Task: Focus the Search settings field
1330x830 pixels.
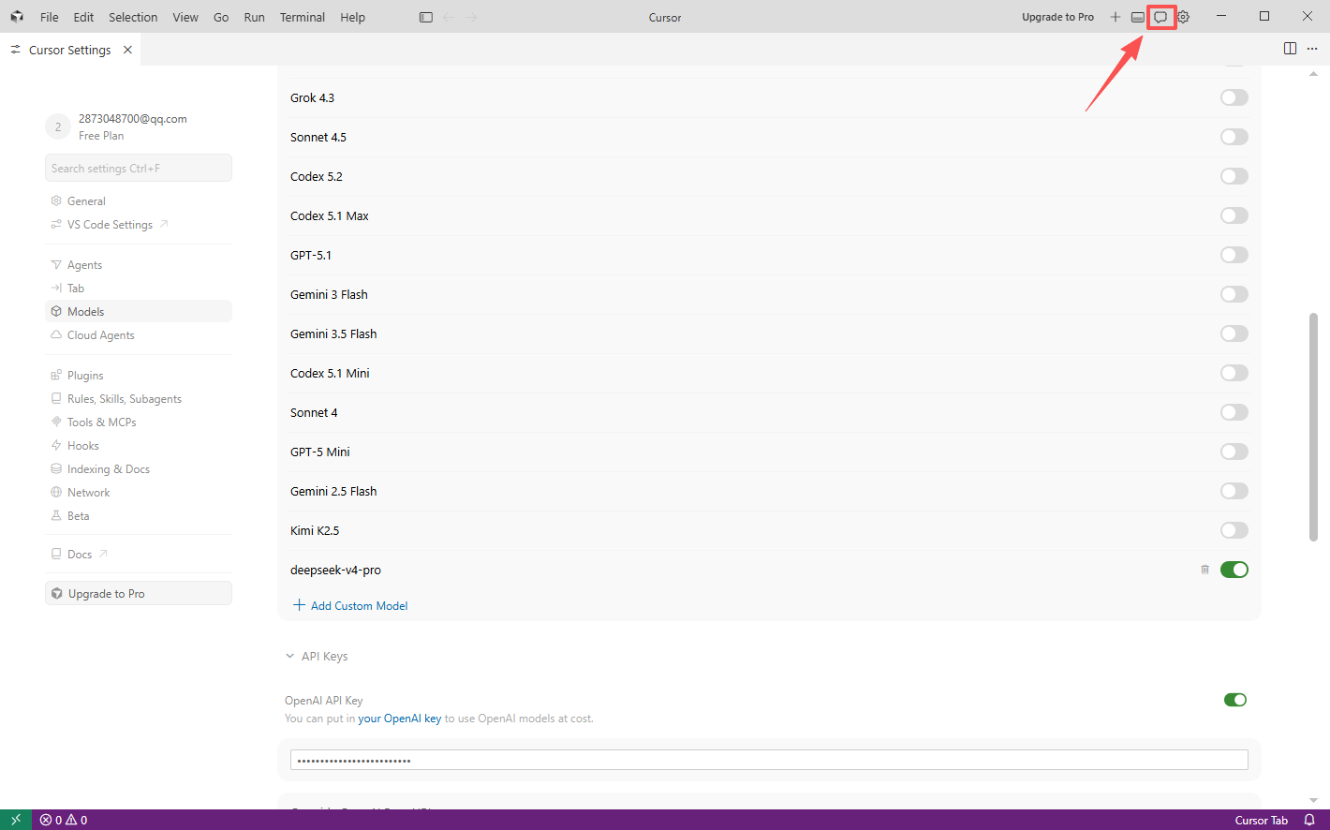Action: click(x=139, y=169)
